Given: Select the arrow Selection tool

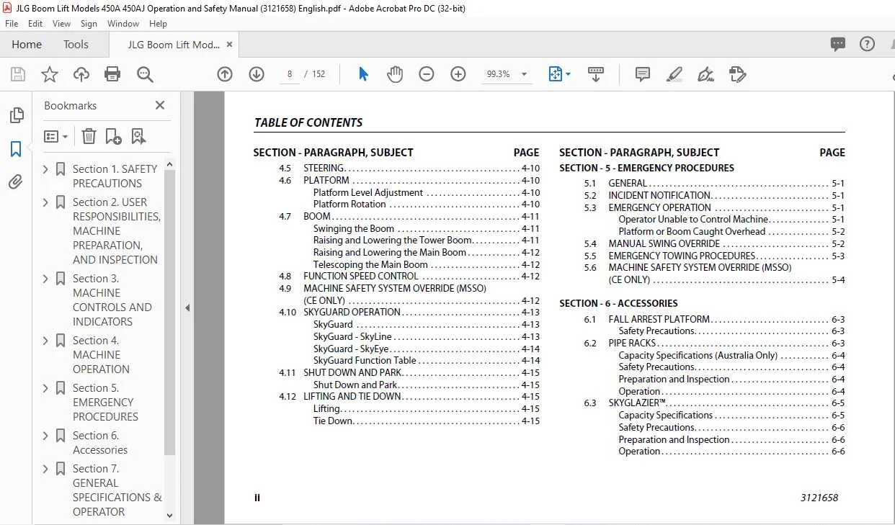Looking at the screenshot, I should pyautogui.click(x=363, y=74).
